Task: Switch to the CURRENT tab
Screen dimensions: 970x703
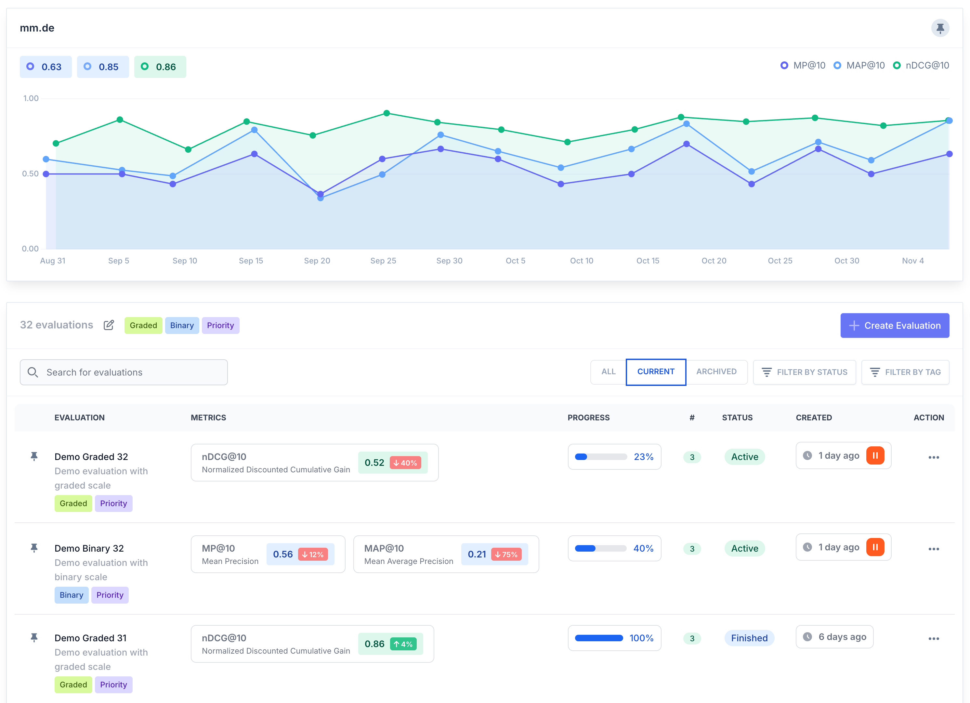Action: (x=656, y=372)
